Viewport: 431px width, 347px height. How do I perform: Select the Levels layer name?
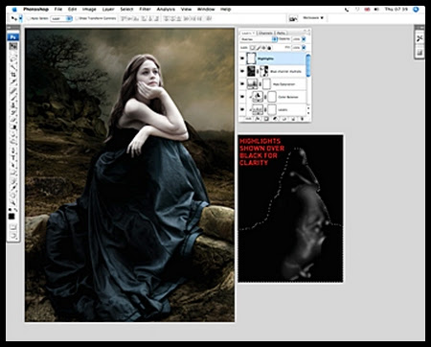[x=283, y=109]
